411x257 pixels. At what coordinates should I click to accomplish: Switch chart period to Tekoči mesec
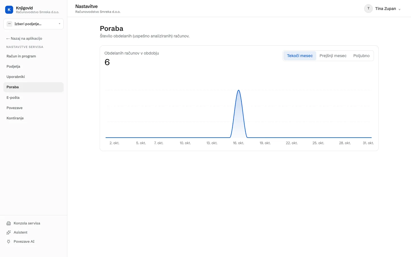click(300, 56)
